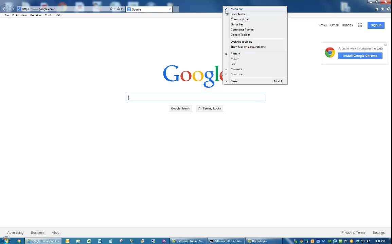
Task: Open Outlook from the taskbar
Action: 67,241
